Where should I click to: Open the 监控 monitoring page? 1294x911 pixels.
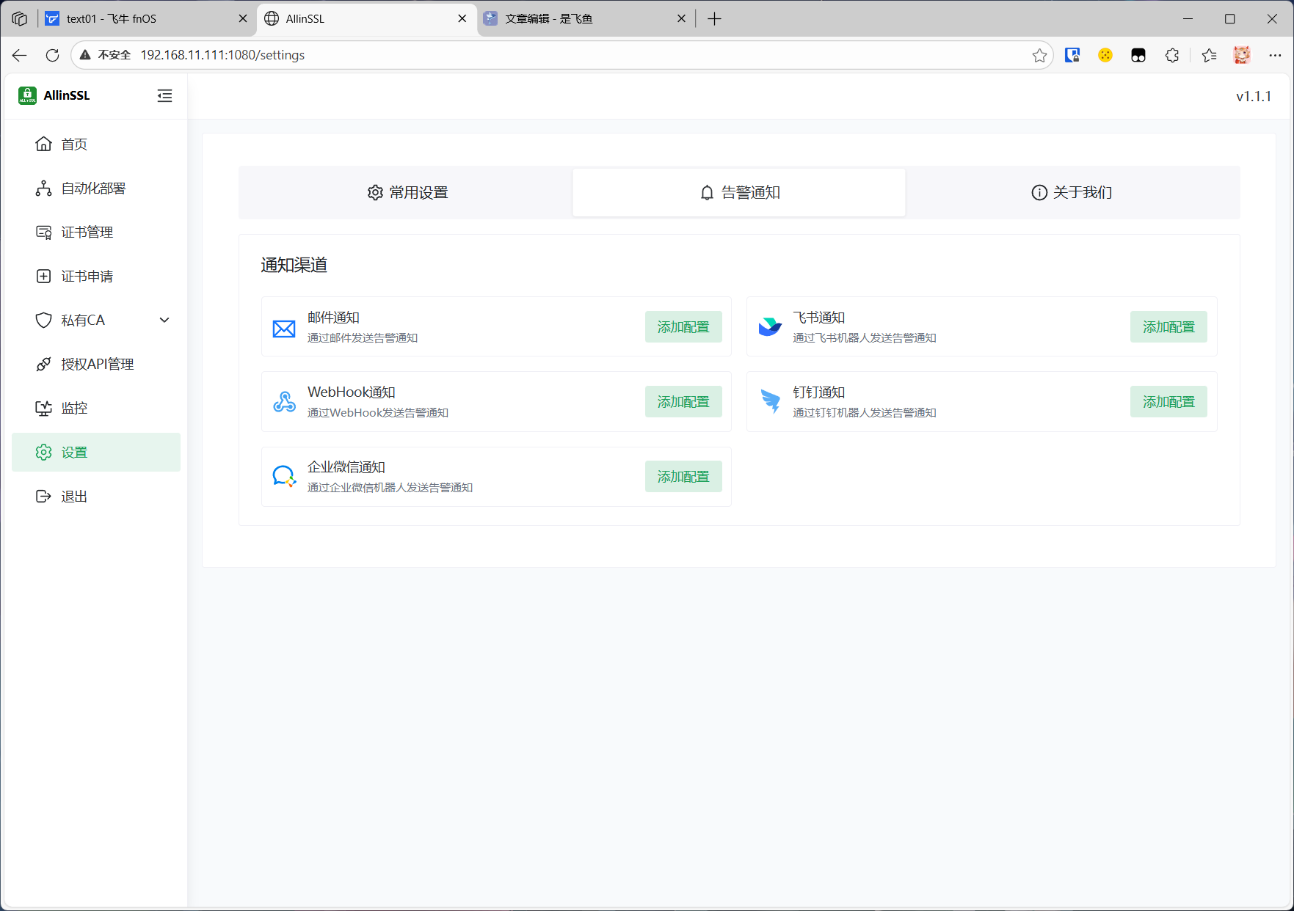click(74, 409)
